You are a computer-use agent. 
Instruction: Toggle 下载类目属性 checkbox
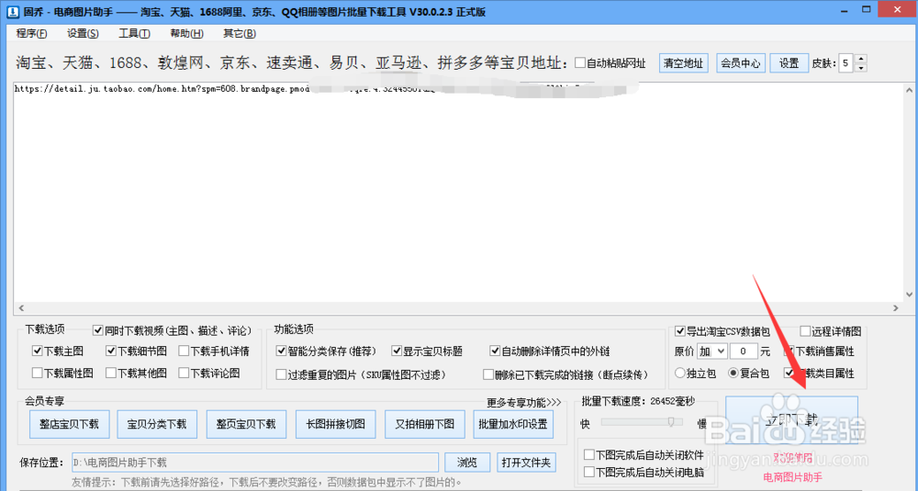point(789,373)
